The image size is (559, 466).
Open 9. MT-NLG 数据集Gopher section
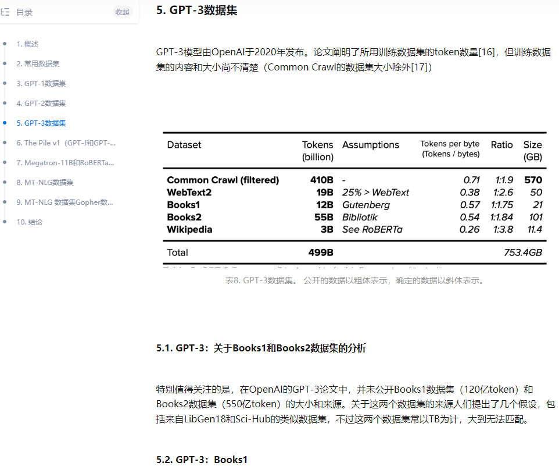65,202
